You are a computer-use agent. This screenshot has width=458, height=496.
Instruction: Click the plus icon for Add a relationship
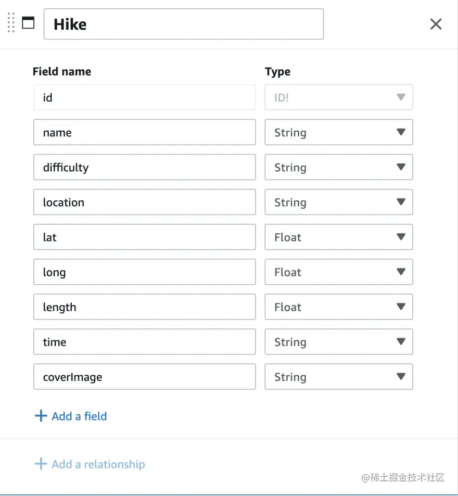point(41,464)
